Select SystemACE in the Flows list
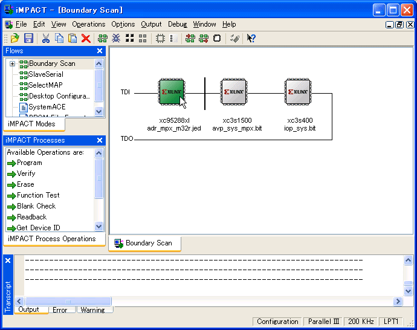 click(x=47, y=107)
